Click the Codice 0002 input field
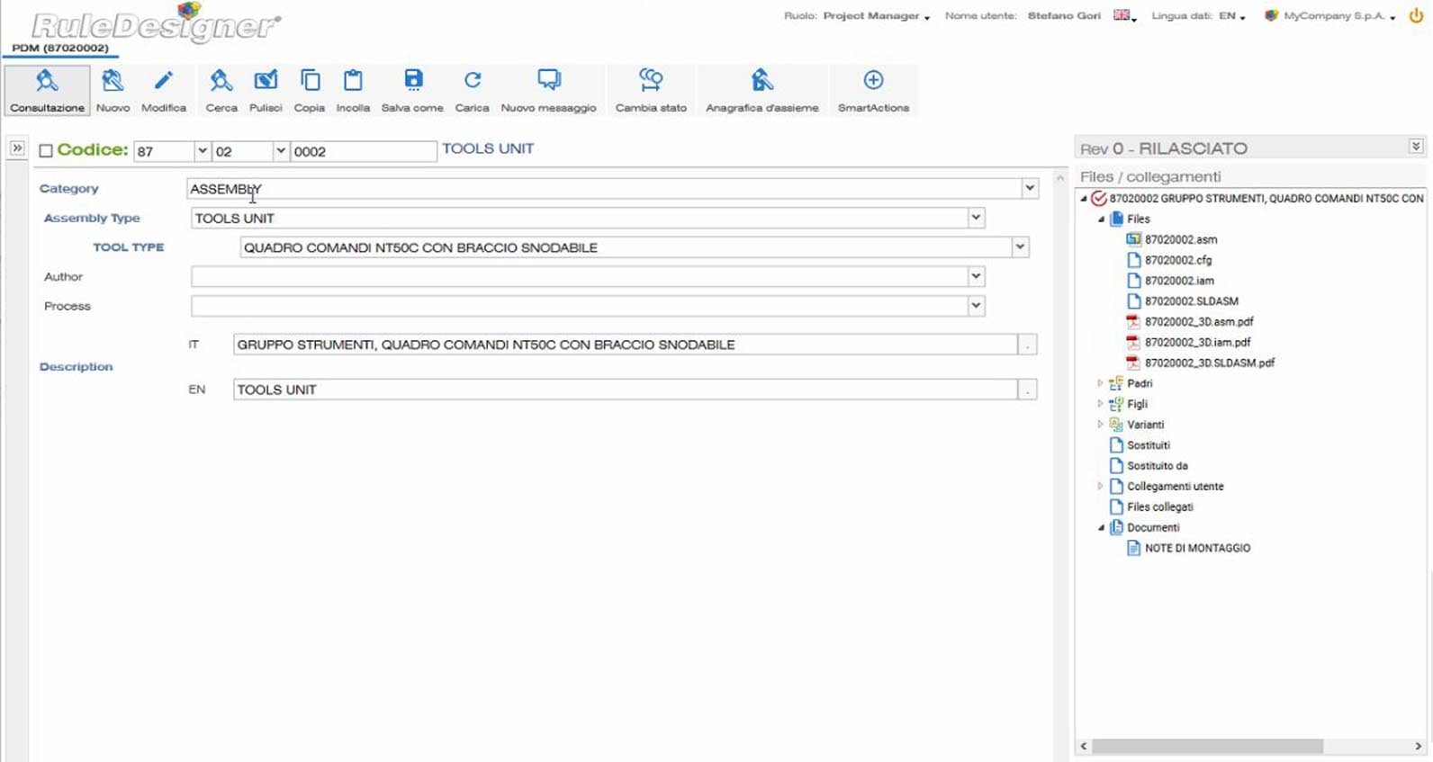 tap(364, 151)
